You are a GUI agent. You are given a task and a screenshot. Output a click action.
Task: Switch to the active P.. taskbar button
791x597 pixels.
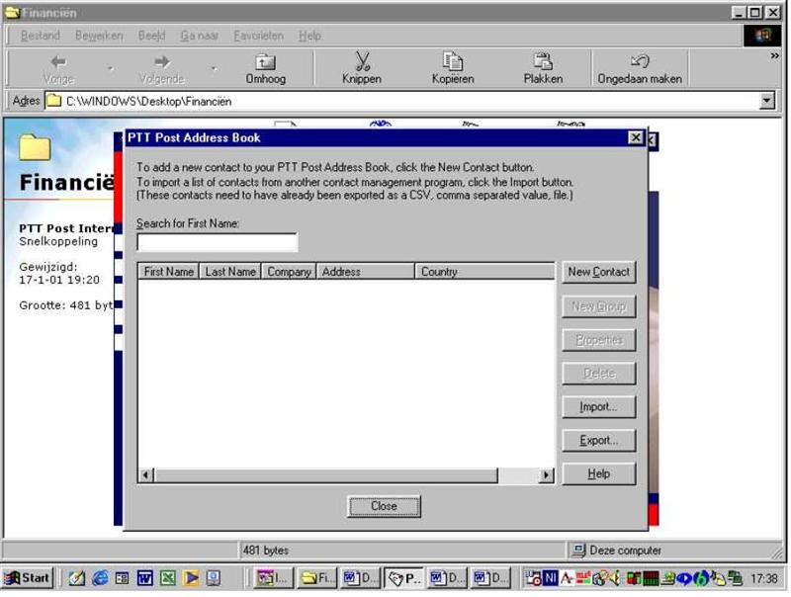tap(404, 578)
